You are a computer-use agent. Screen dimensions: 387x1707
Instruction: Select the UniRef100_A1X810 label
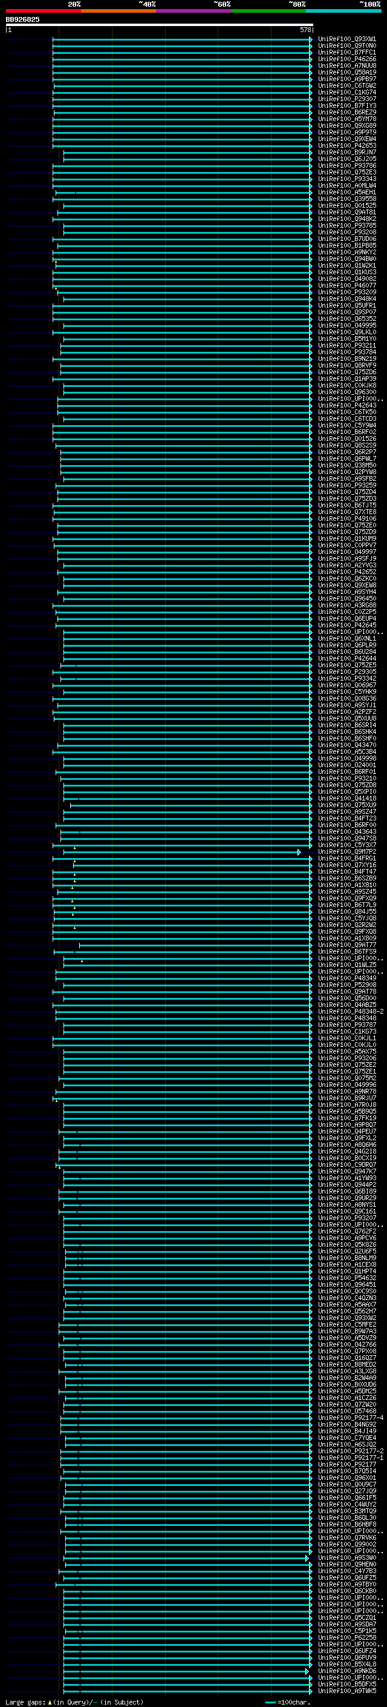[347, 885]
